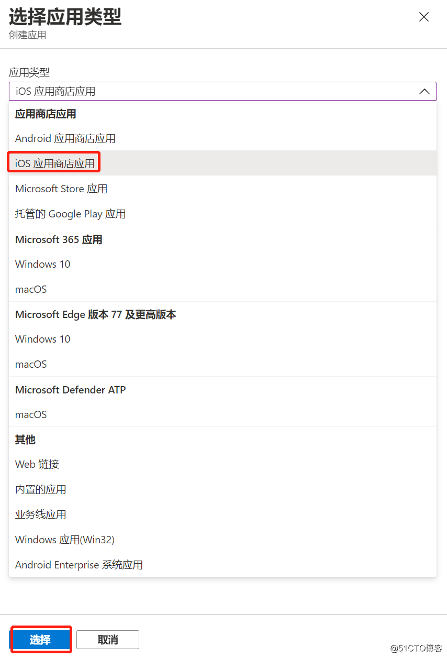Select Microsoft Store 应用 option

click(222, 189)
